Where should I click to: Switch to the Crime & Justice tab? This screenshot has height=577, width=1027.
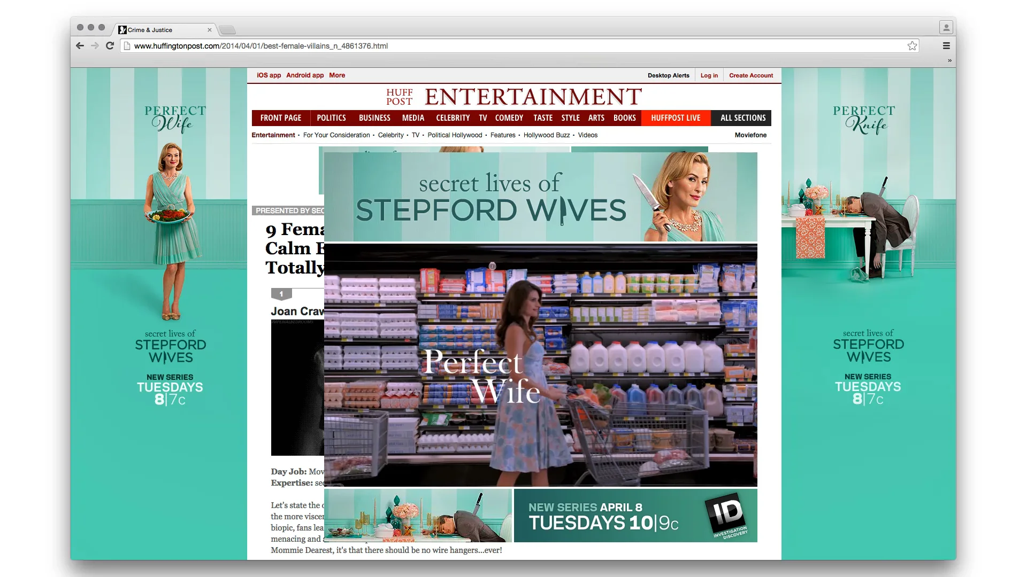click(150, 30)
